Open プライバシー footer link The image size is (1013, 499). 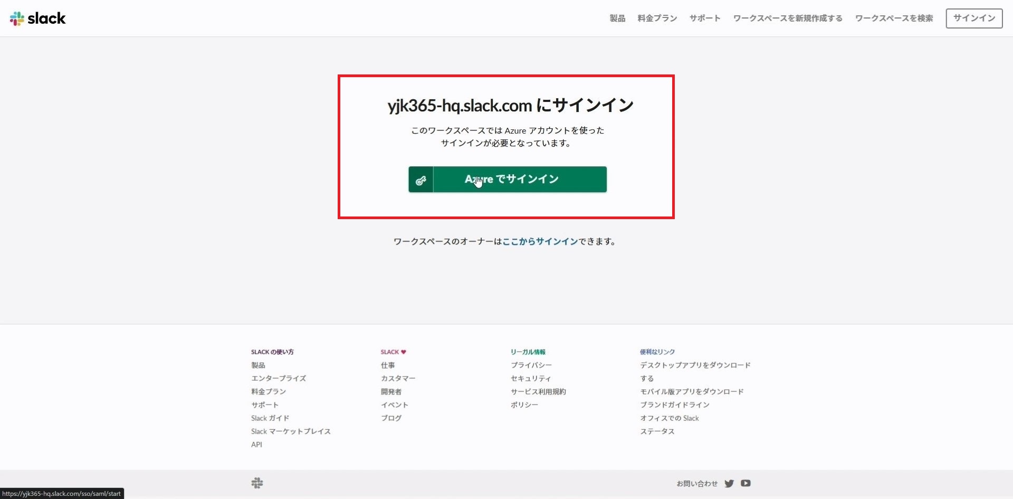coord(531,365)
